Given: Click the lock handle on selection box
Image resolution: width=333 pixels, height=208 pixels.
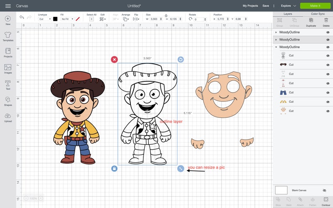Looking at the screenshot, I should click(114, 169).
